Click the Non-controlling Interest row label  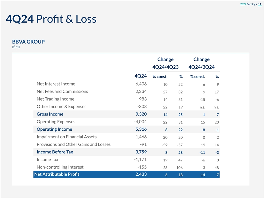tap(60, 167)
